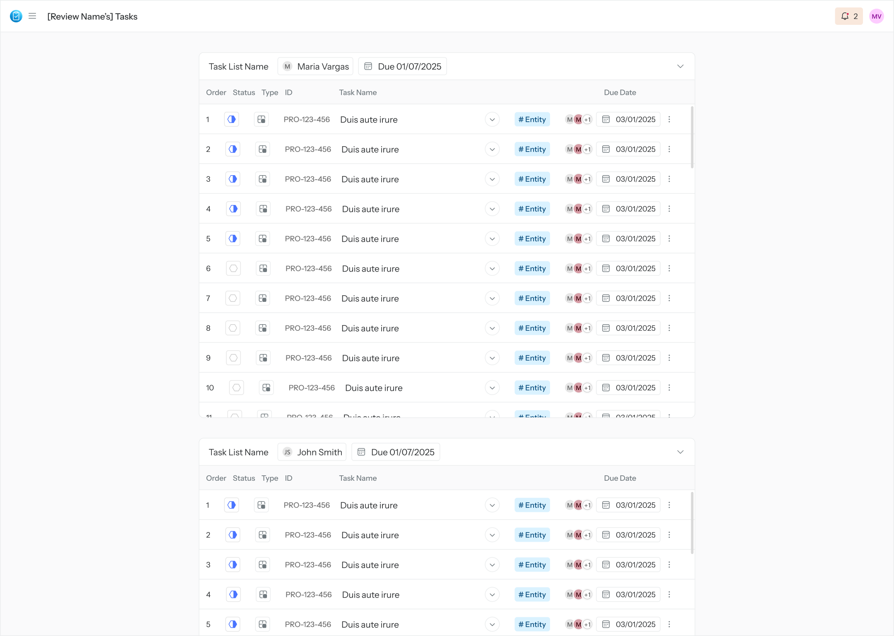Click the type icon on John Smith's task 5

[262, 624]
